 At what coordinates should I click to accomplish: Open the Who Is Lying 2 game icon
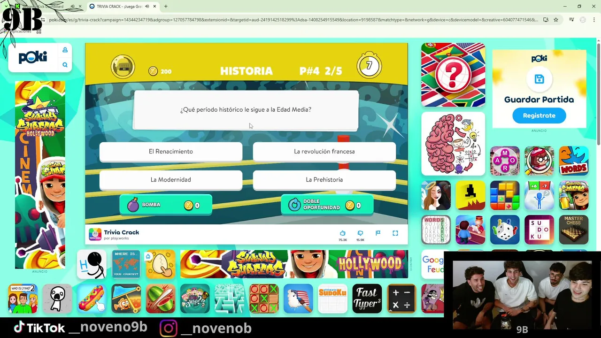[23, 299]
